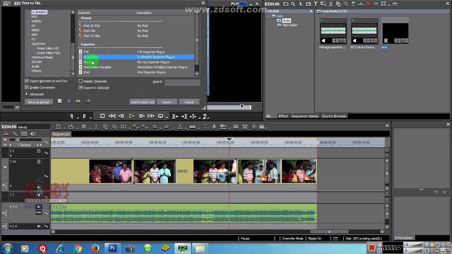This screenshot has width=452, height=254.
Task: Open the Information tab in the lower right panel
Action: tap(404, 238)
